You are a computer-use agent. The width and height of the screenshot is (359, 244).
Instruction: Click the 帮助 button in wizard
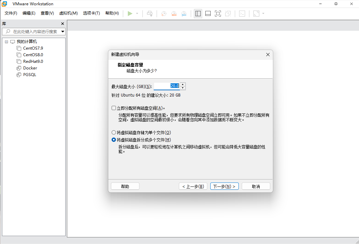[125, 186]
